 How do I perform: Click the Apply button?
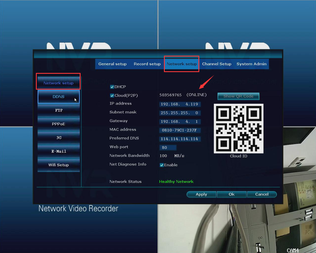(201, 194)
